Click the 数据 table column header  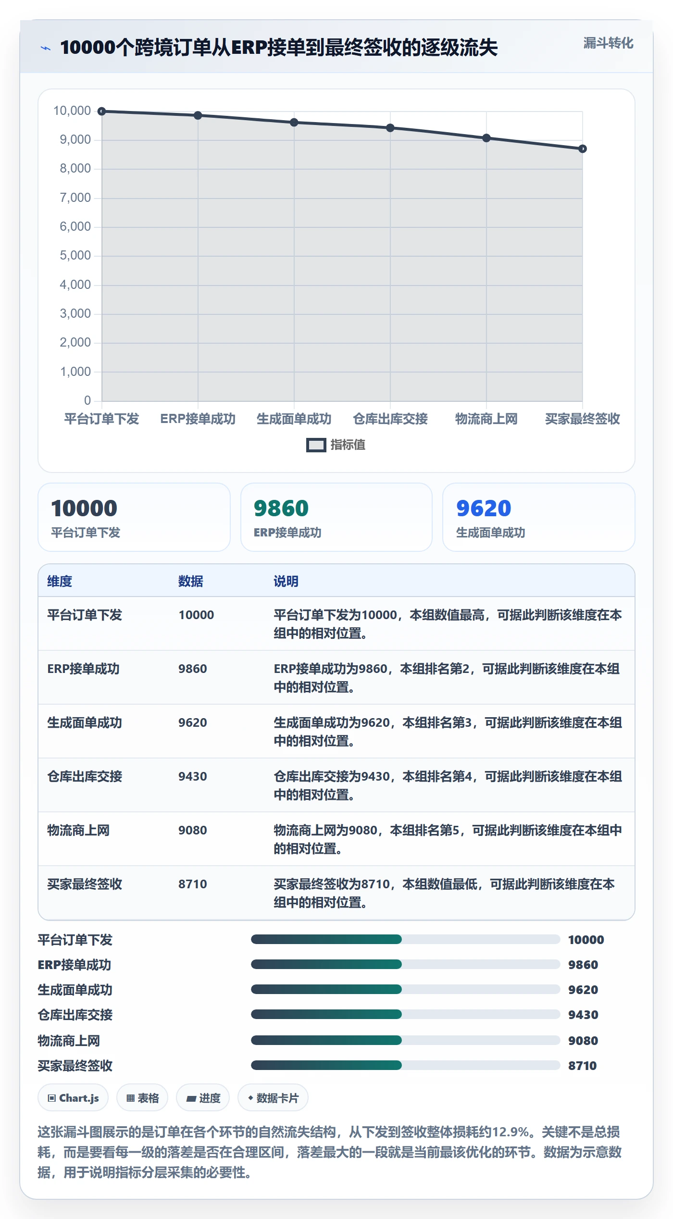191,581
